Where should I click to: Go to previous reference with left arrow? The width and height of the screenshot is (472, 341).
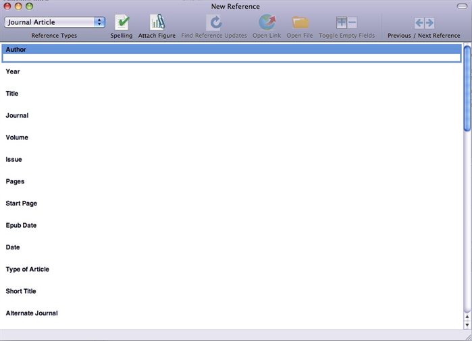(x=419, y=22)
